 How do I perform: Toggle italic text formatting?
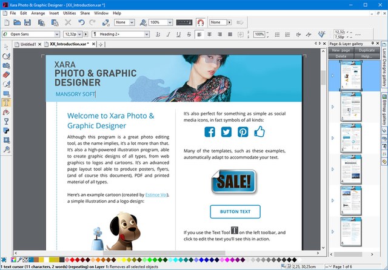[169, 35]
